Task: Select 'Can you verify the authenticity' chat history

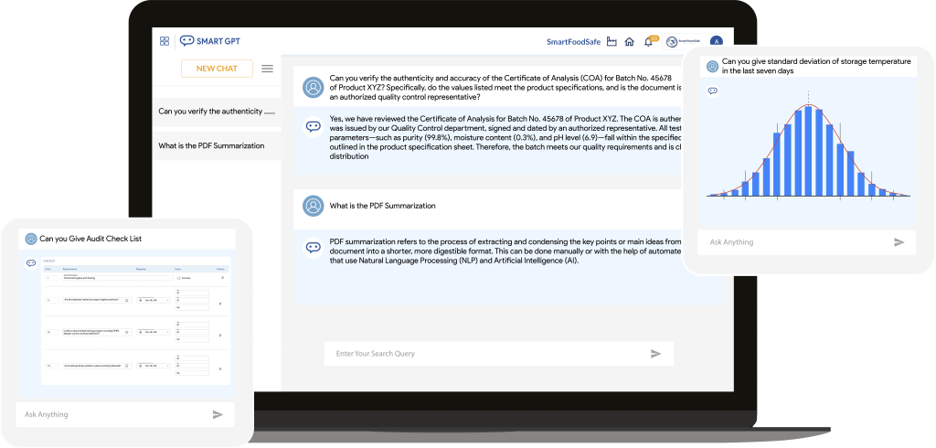Action: 216,112
